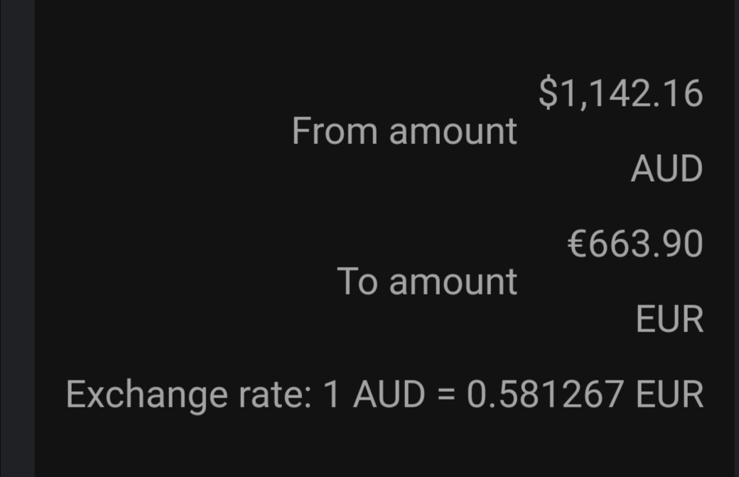Image resolution: width=739 pixels, height=477 pixels.
Task: Click the equals sign in exchange rate
Action: 446,395
